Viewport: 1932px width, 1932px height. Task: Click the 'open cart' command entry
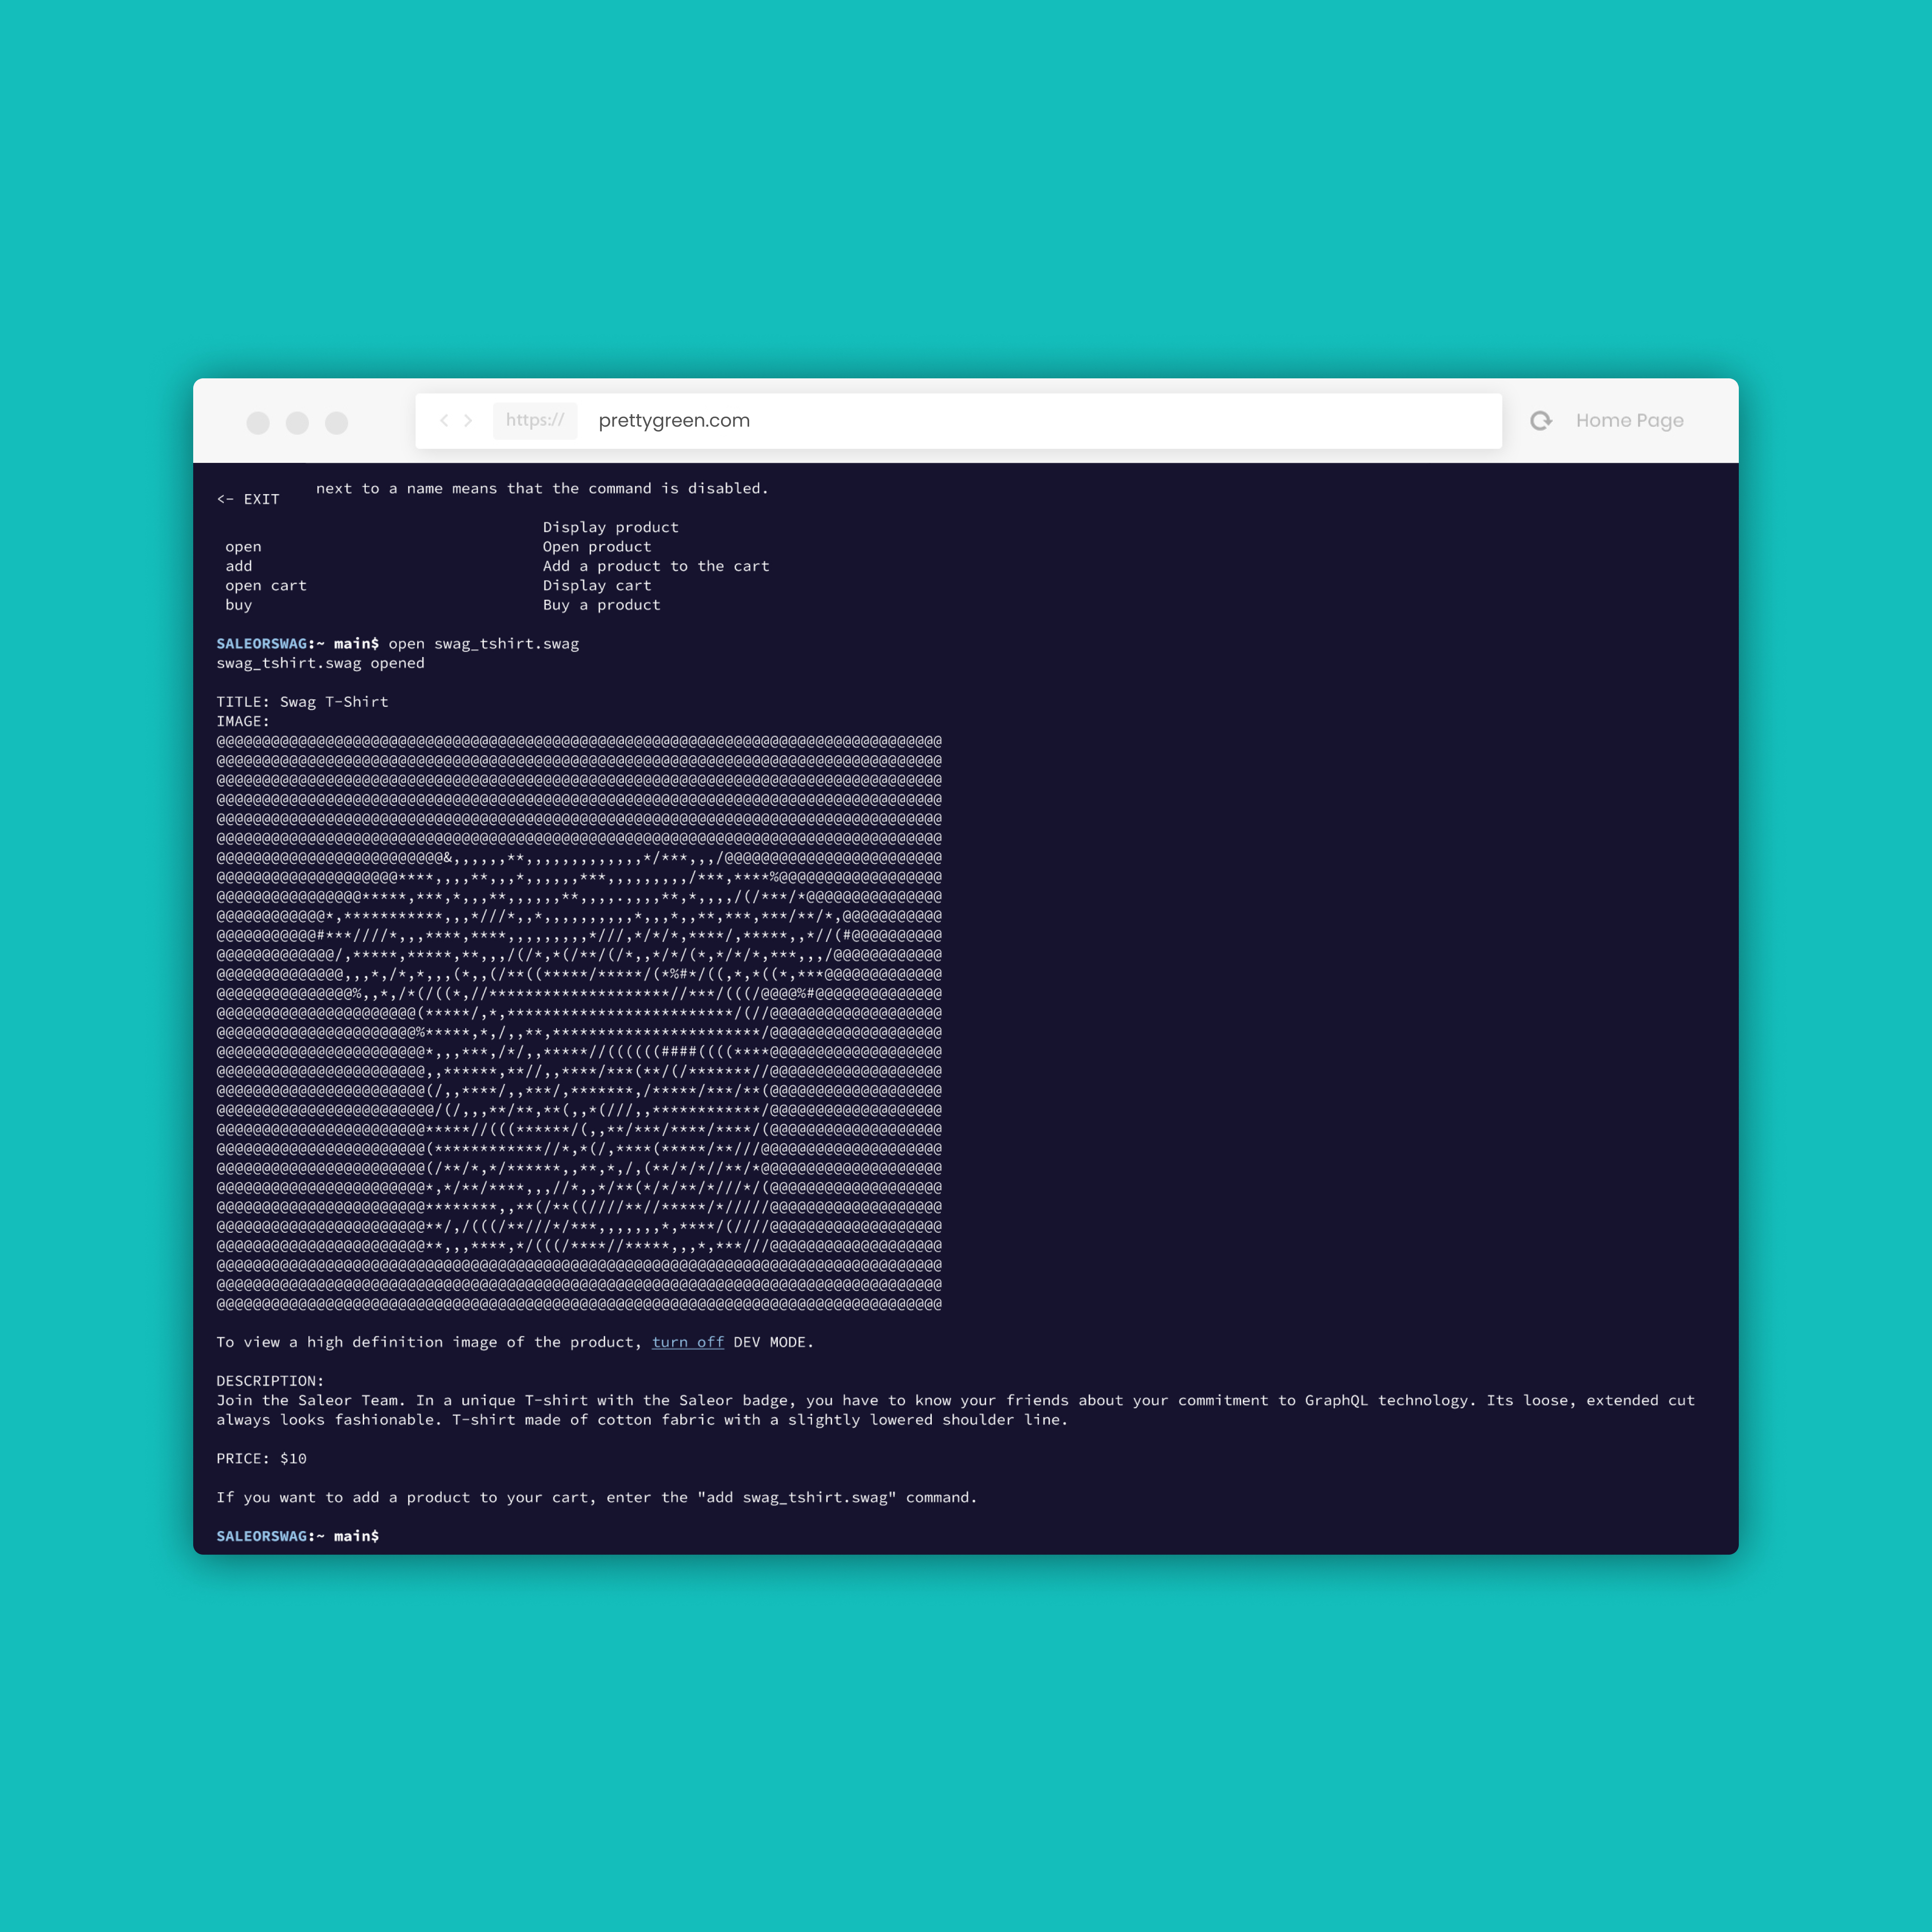(266, 586)
